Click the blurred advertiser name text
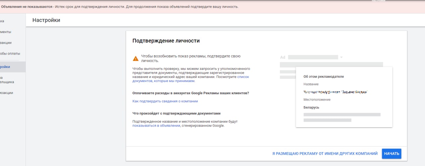This screenshot has height=166, width=425. pyautogui.click(x=336, y=92)
